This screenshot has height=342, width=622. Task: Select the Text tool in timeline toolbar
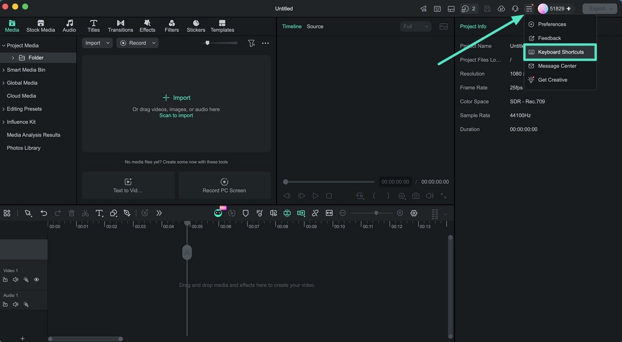(99, 213)
